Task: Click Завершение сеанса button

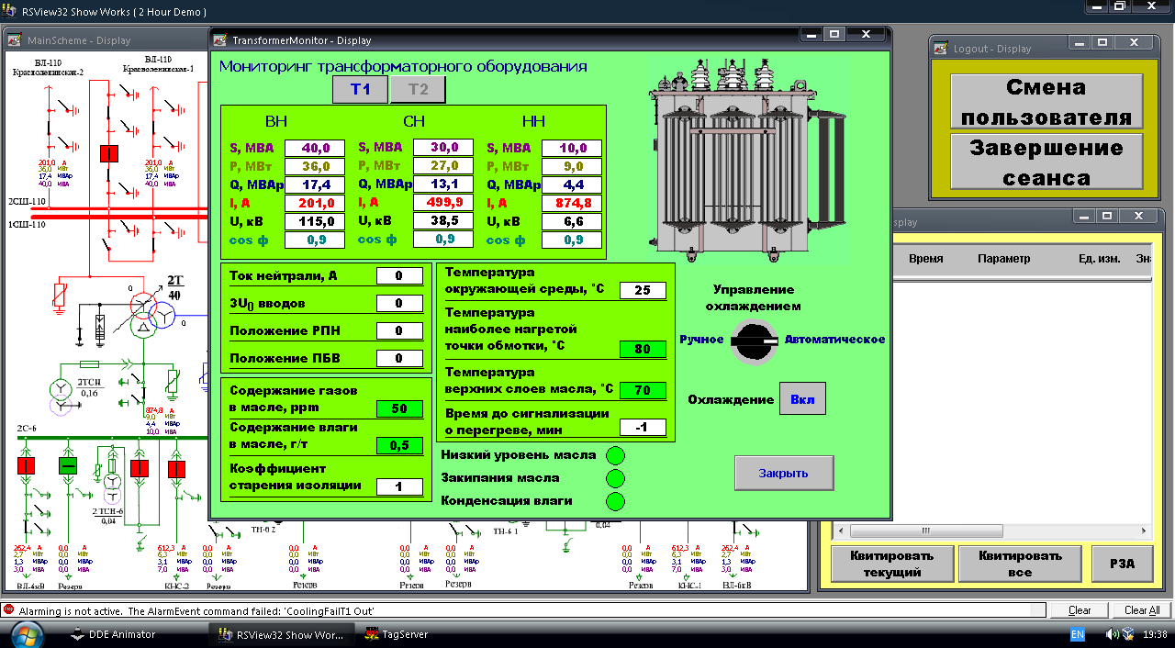Action: coord(1046,162)
